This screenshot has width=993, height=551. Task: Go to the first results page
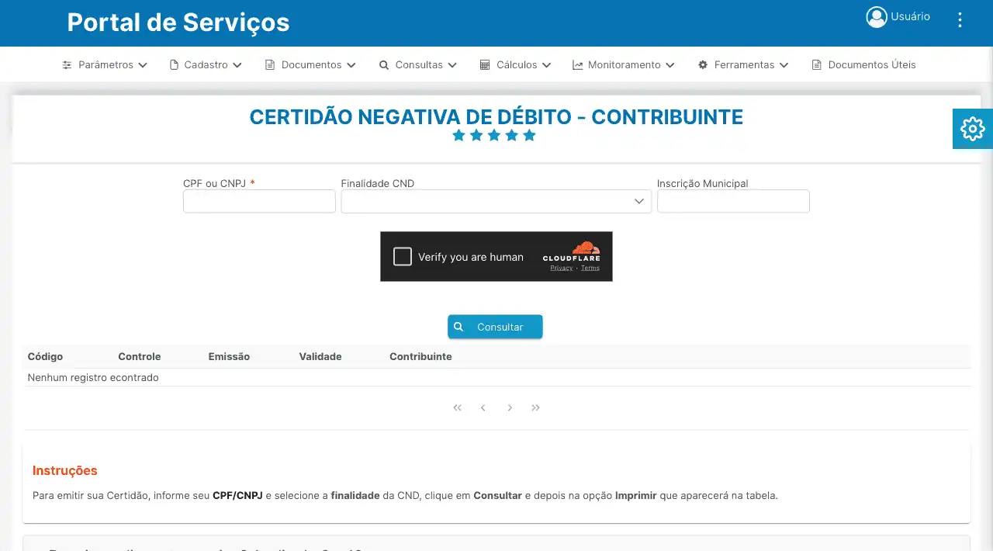457,408
